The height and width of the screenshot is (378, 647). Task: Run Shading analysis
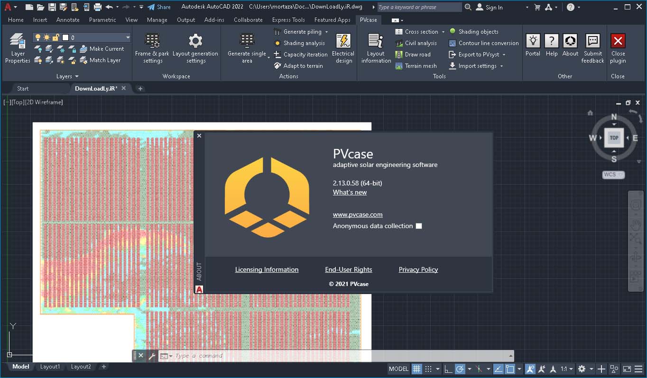pyautogui.click(x=299, y=43)
